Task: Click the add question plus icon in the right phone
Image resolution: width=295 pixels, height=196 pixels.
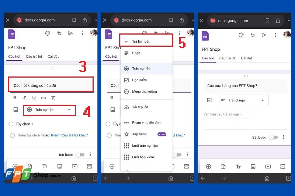Action: [x=208, y=167]
